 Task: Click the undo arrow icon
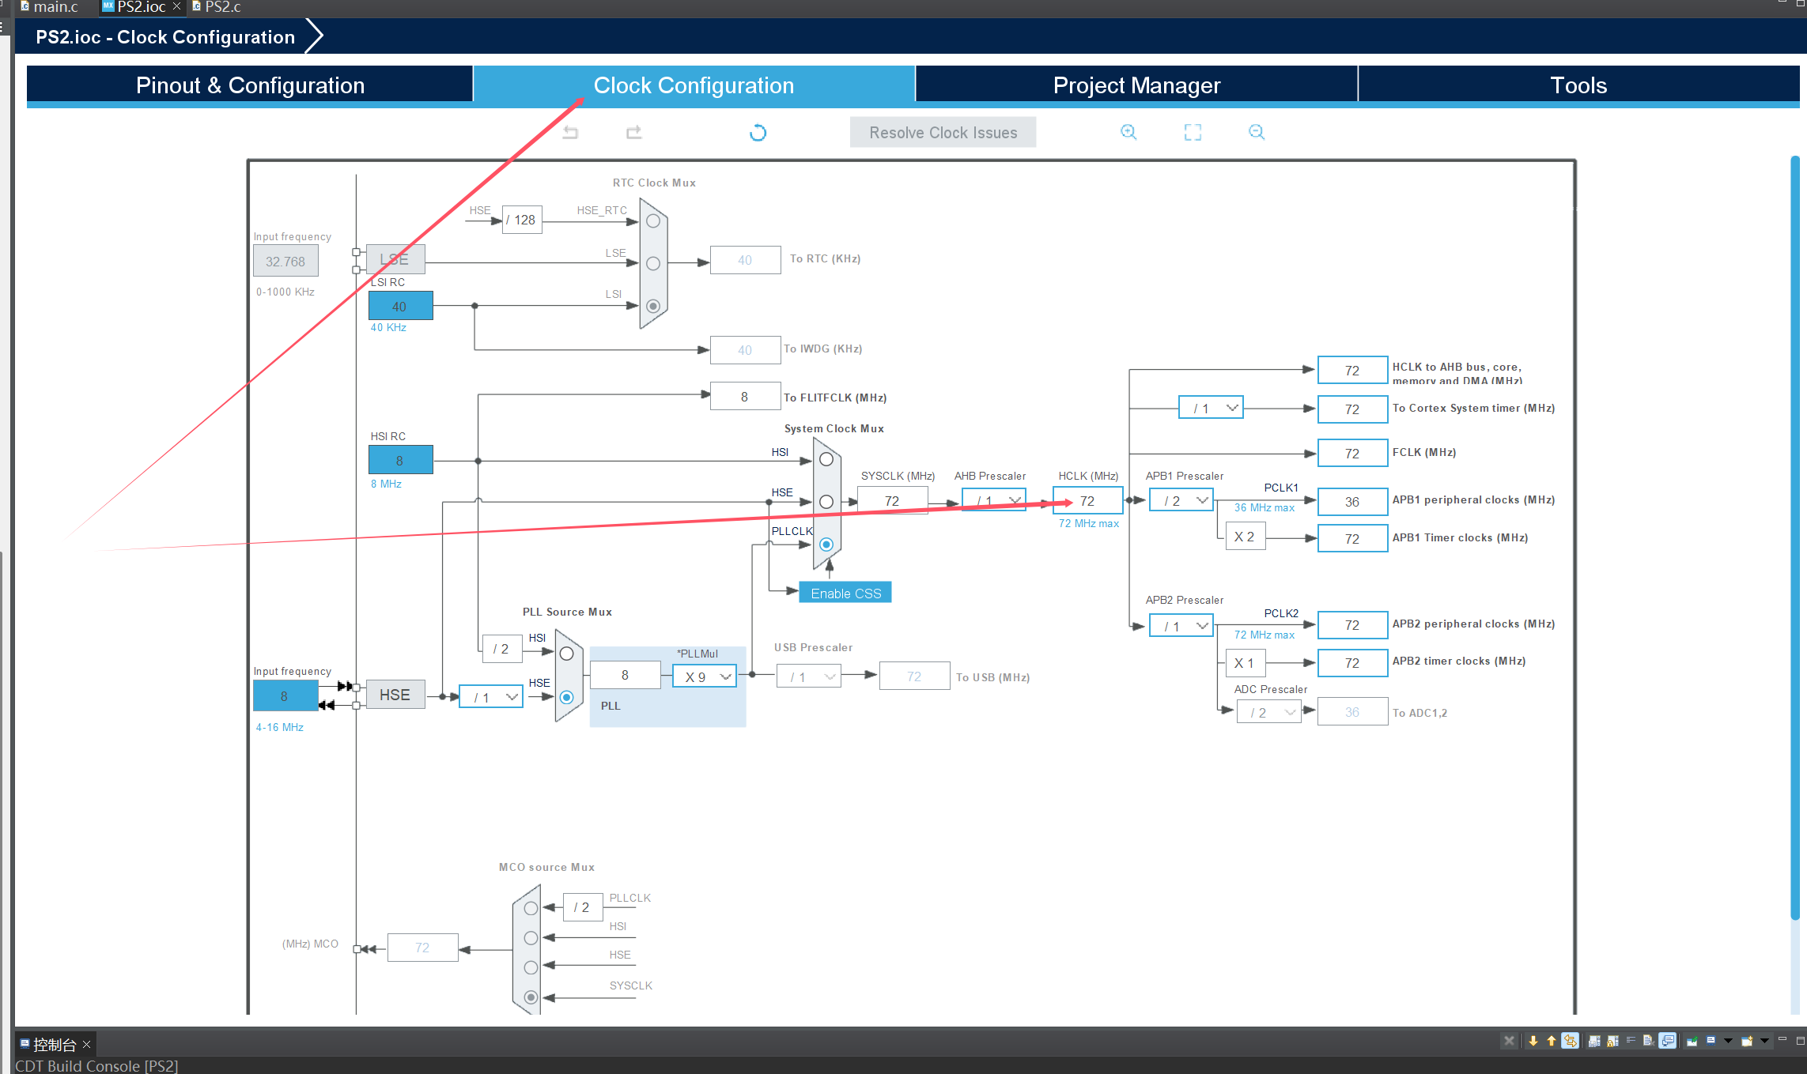pos(569,132)
